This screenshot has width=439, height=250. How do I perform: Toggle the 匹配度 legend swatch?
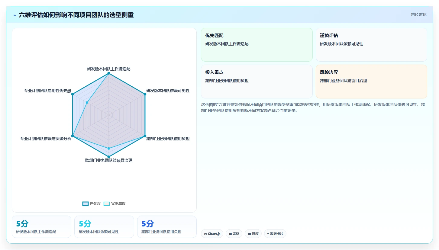pyautogui.click(x=86, y=204)
